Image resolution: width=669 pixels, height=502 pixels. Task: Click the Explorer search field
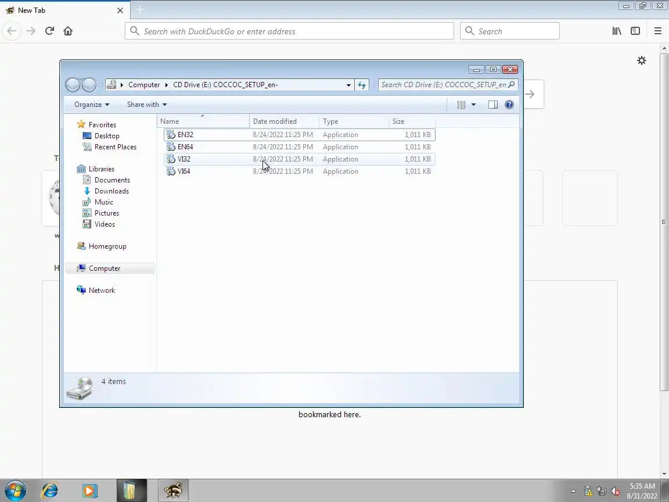(448, 85)
